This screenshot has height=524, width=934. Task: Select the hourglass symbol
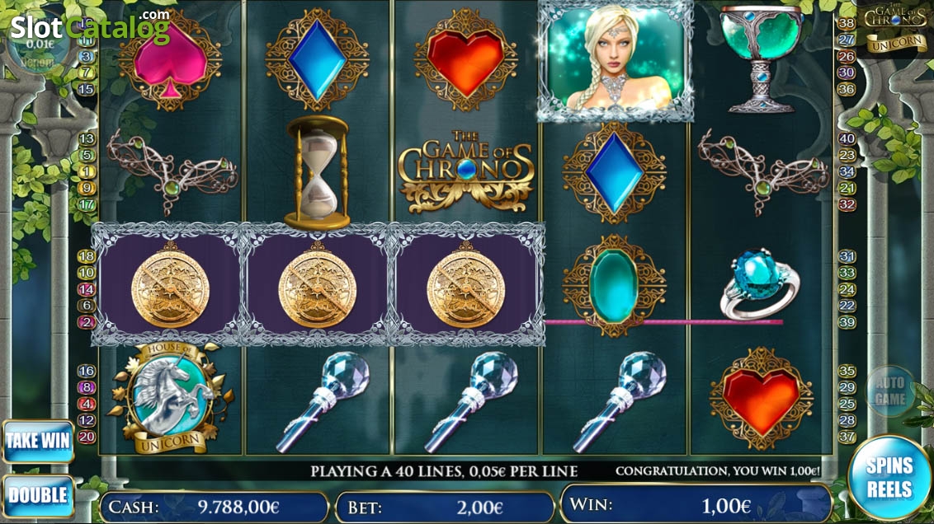pyautogui.click(x=316, y=172)
